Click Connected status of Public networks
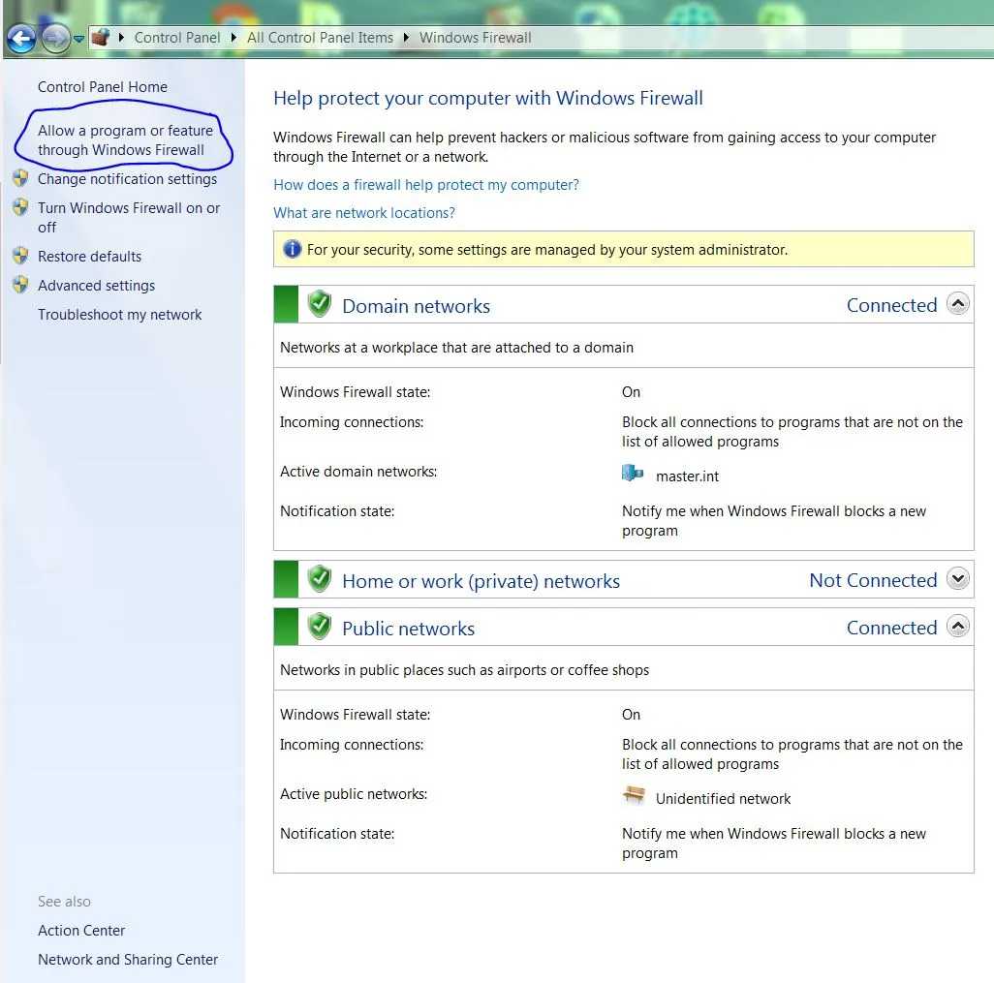Viewport: 994px width, 983px height. [892, 629]
